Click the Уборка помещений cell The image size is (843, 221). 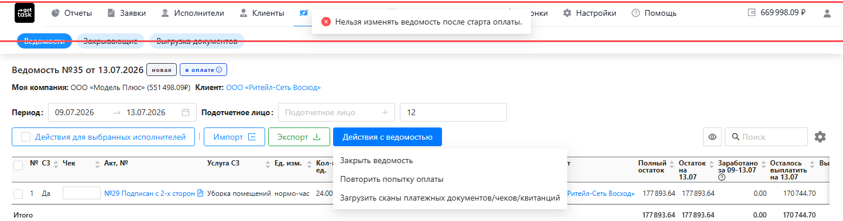[239, 194]
